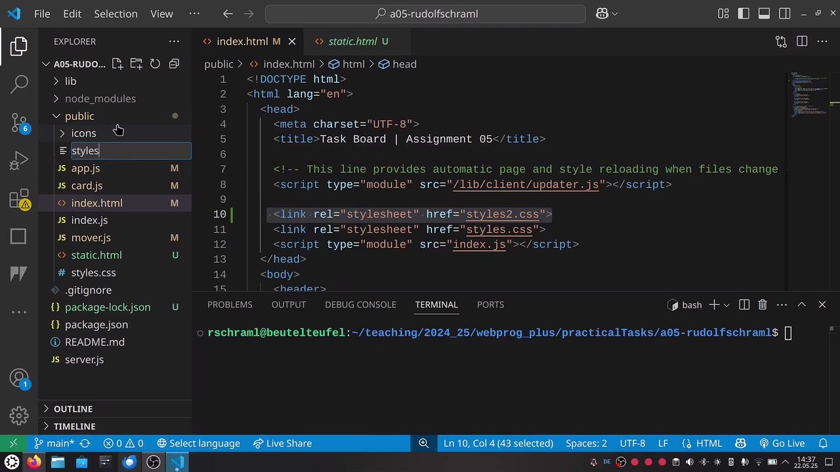
Task: Open the Accounts icon in activity bar
Action: pyautogui.click(x=19, y=378)
